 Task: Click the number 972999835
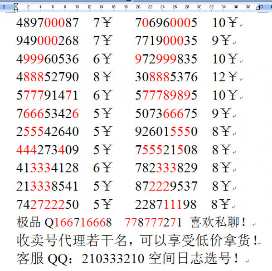[166, 59]
